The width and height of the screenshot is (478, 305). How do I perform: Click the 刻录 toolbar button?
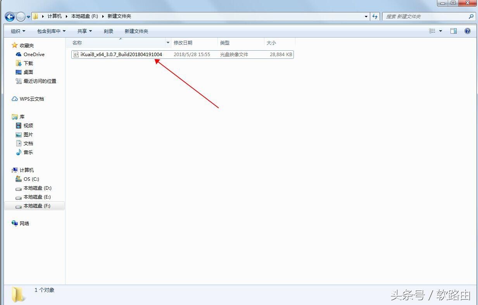click(x=109, y=31)
